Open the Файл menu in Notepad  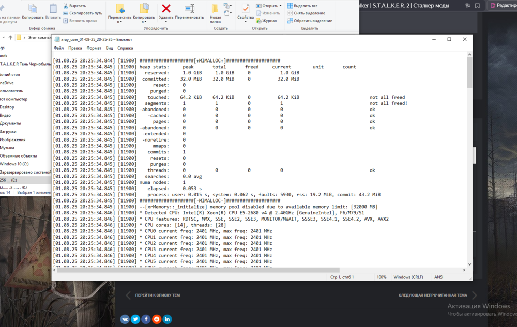click(x=58, y=48)
